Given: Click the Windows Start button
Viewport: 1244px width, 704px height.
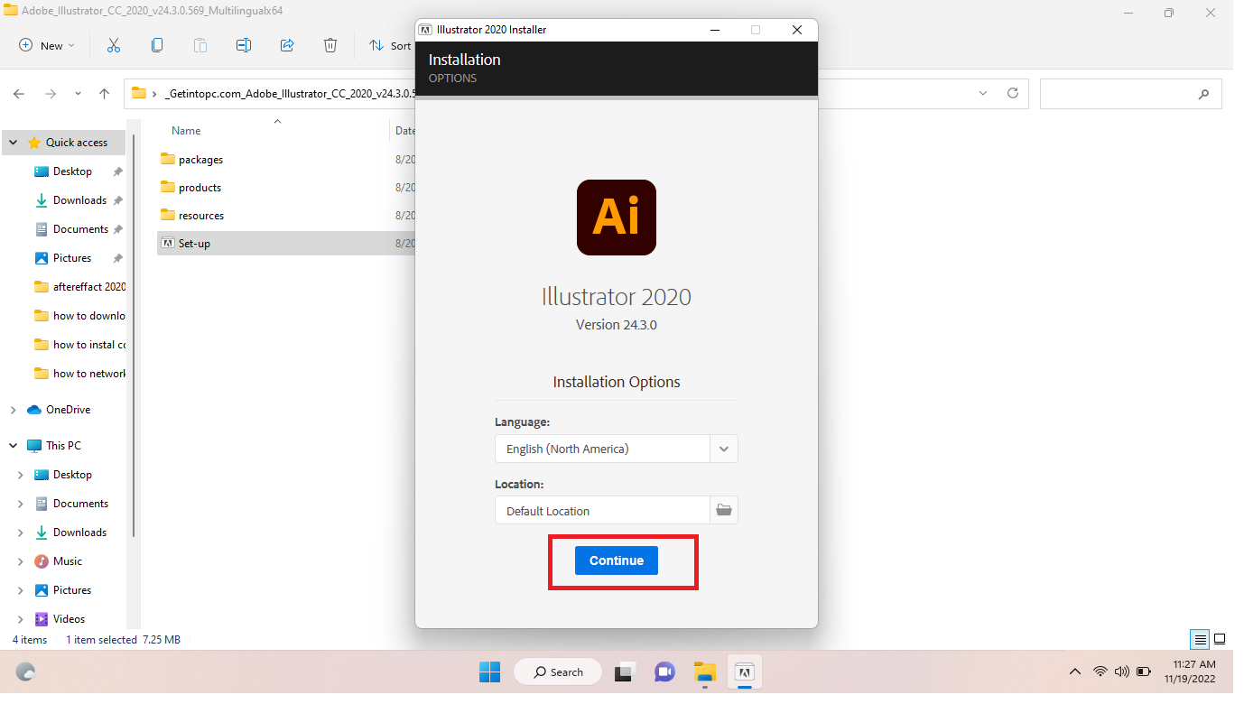Looking at the screenshot, I should point(489,672).
